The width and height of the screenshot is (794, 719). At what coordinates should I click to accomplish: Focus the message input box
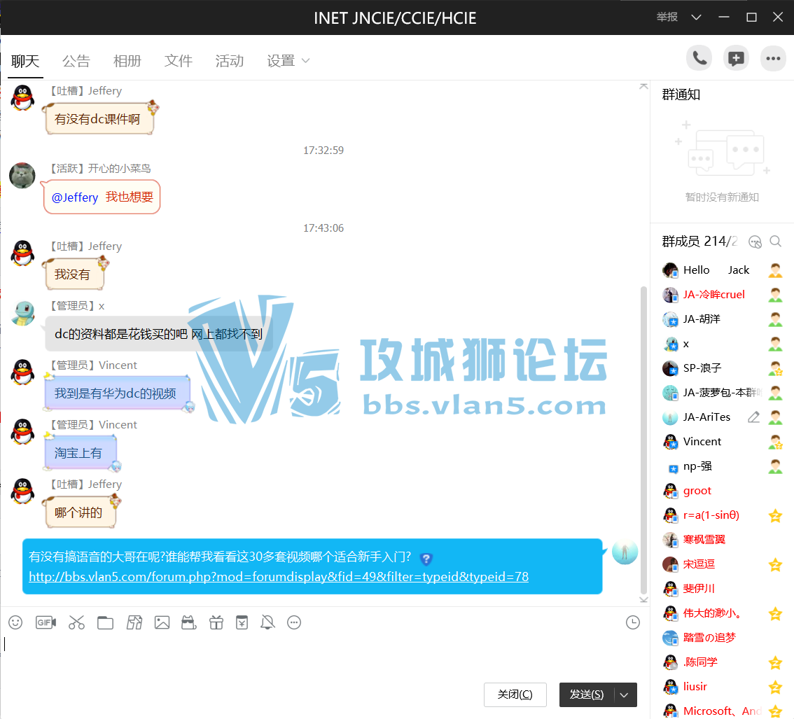(x=324, y=656)
